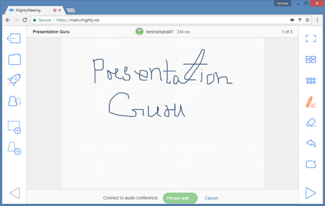This screenshot has height=206, width=325.
Task: Select the orange pen drawing tool
Action: [311, 102]
